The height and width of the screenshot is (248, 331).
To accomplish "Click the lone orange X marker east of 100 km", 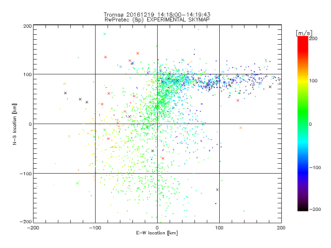I will 241,128.
